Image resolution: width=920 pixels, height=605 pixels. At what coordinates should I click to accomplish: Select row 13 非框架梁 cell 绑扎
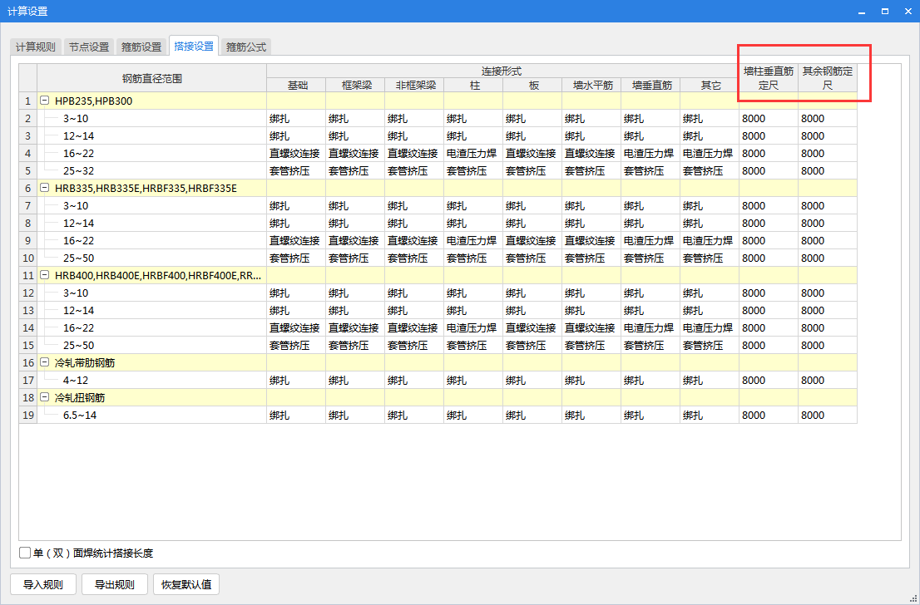pyautogui.click(x=414, y=310)
